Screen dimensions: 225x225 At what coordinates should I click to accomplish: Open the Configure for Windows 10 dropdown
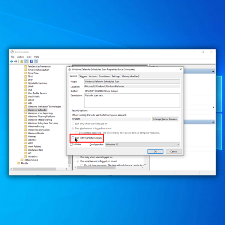pyautogui.click(x=143, y=144)
